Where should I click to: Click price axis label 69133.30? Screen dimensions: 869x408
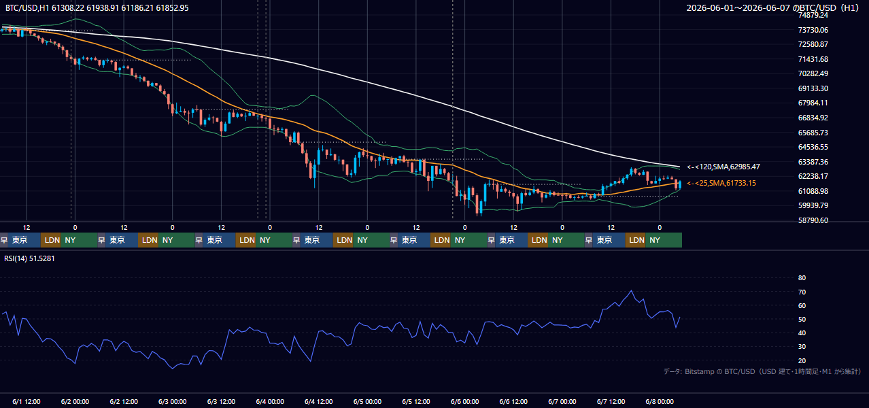pos(813,88)
